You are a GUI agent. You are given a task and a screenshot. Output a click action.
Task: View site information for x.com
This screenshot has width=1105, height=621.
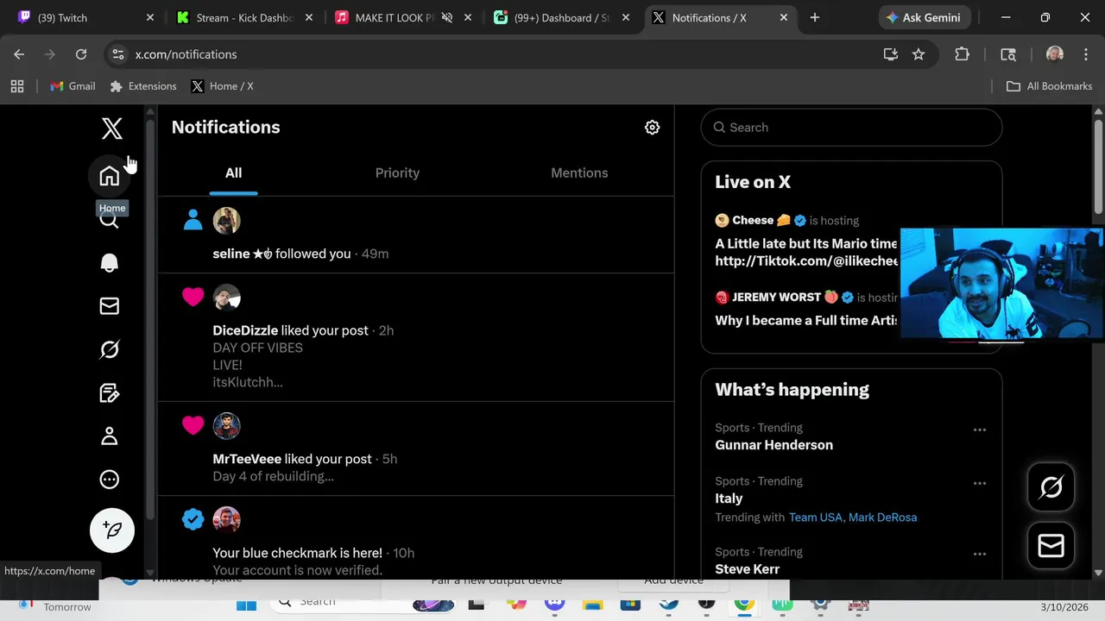(x=118, y=54)
